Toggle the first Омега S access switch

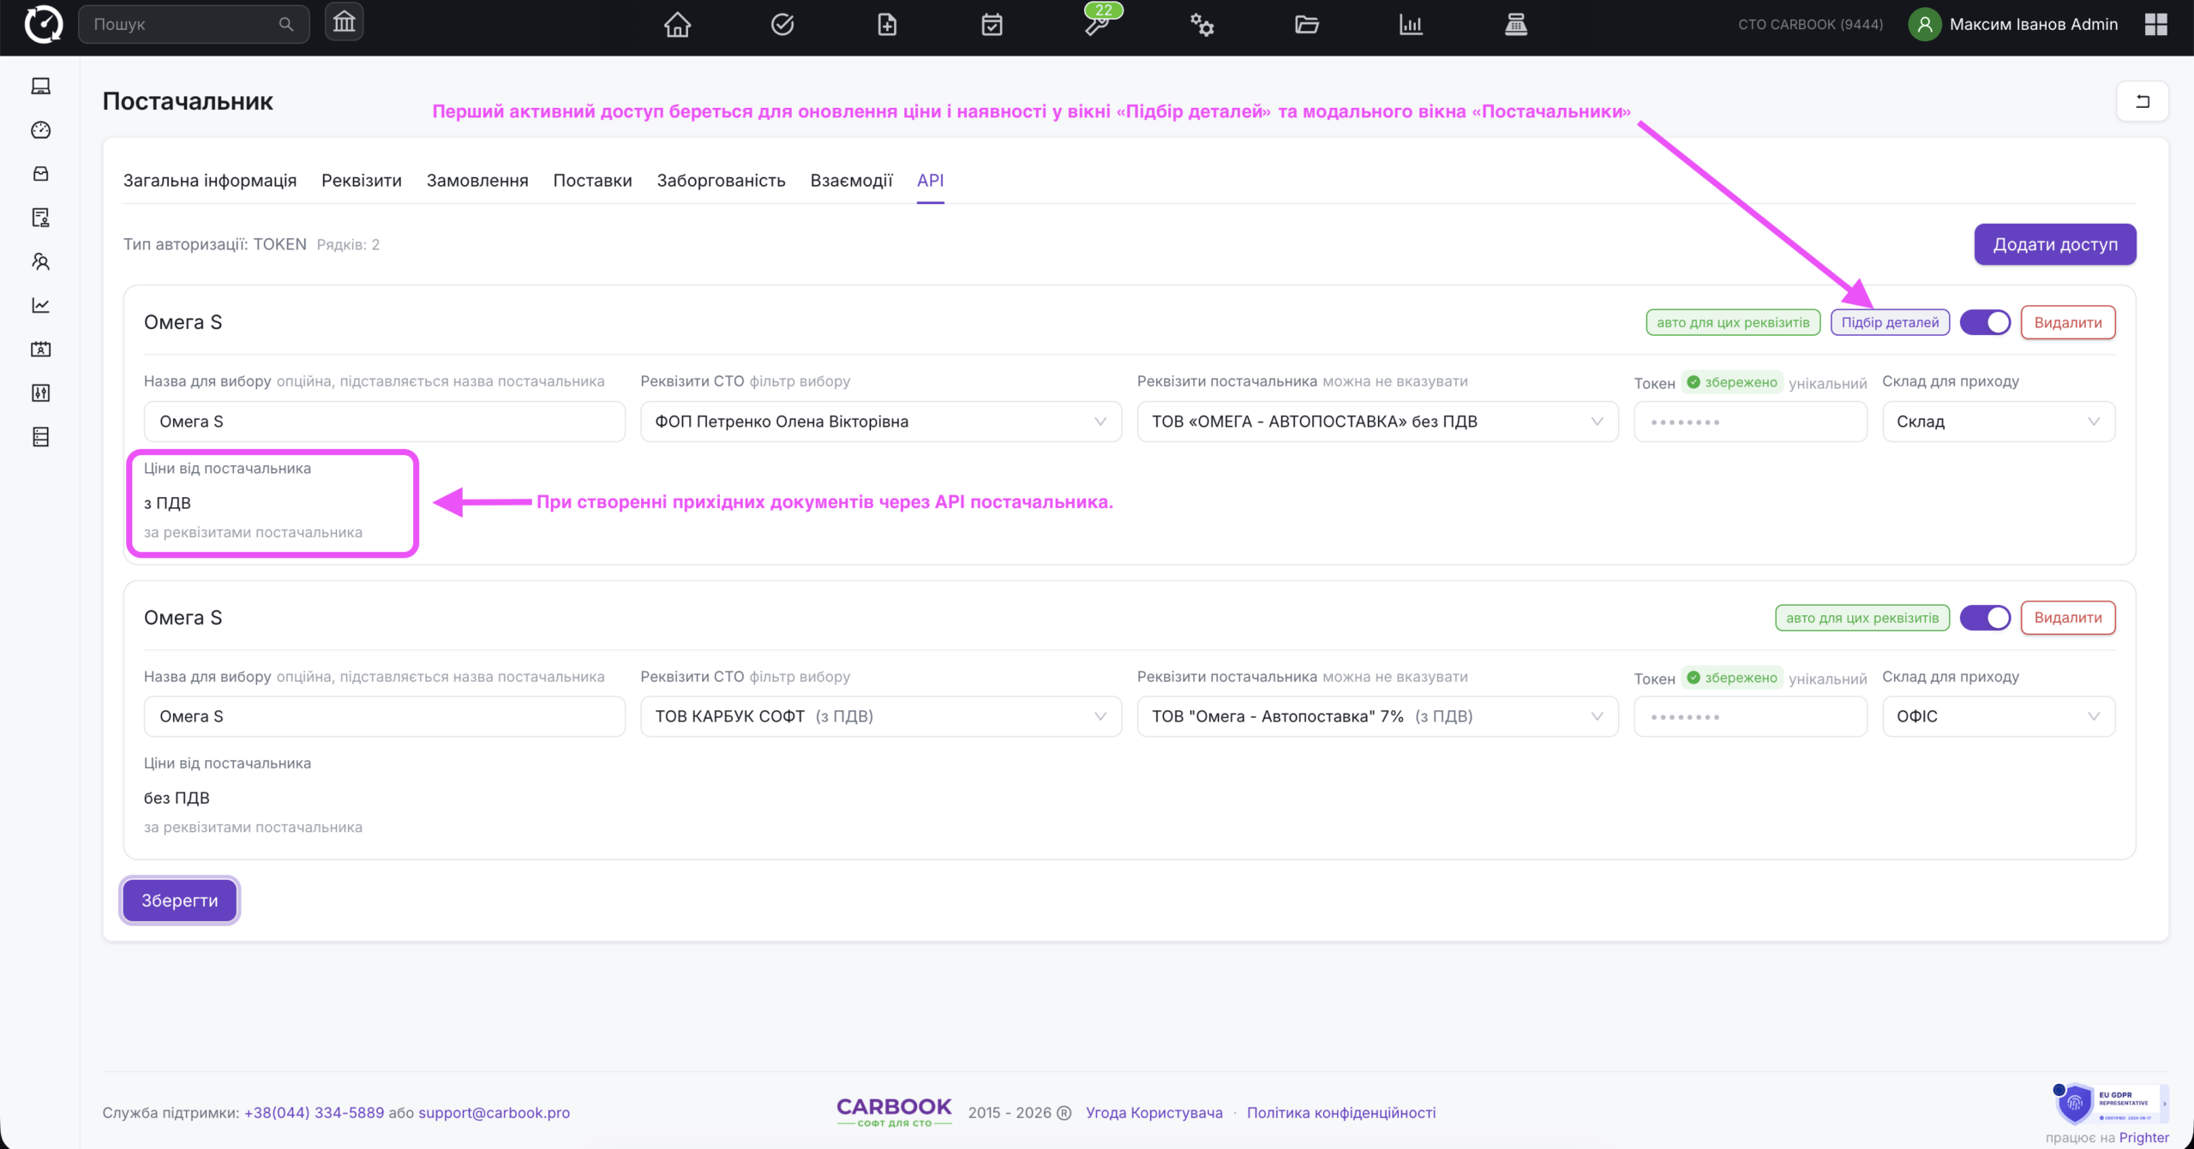click(x=1985, y=322)
